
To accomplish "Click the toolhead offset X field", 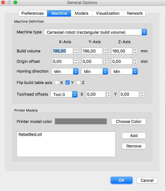I will [96, 94].
